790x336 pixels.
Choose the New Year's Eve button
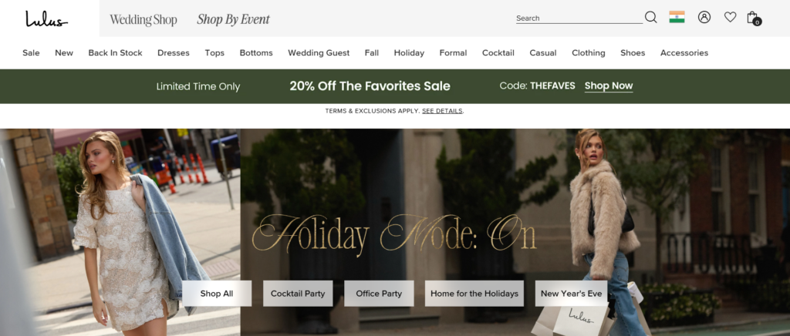tap(572, 294)
